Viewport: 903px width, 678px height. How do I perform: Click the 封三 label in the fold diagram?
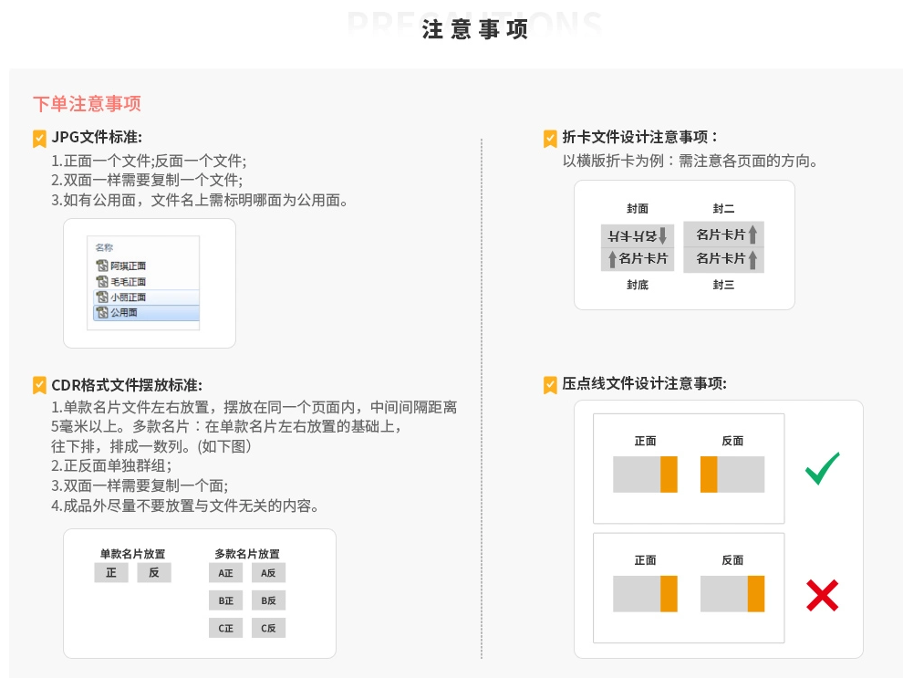coord(723,285)
